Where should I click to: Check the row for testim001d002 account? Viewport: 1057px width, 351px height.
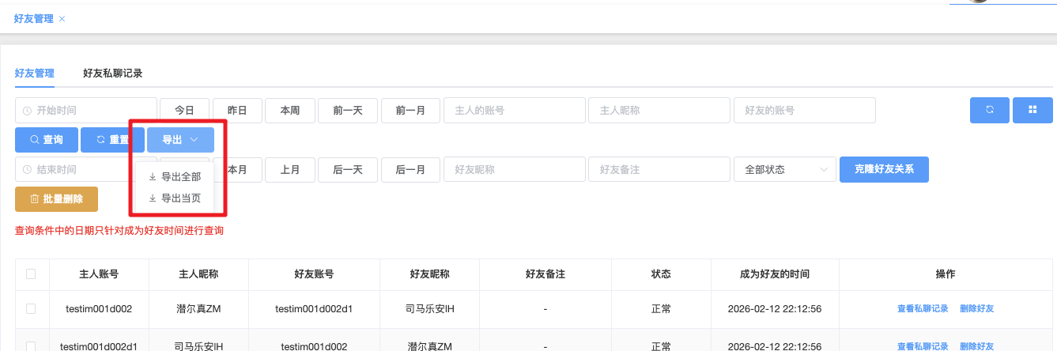point(31,309)
